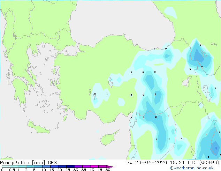The height and width of the screenshot is (171, 221).
Task: Click the '(00+93)' forecast offset text
Action: 209,163
